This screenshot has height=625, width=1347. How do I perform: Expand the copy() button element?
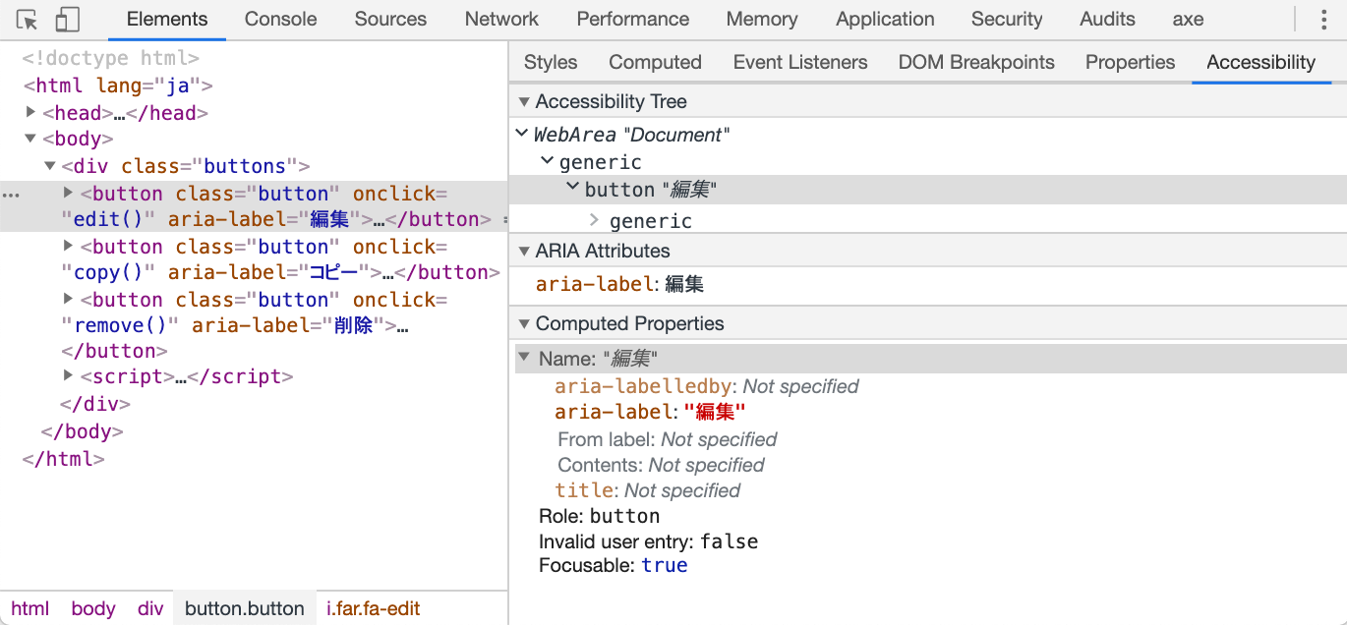pos(68,246)
